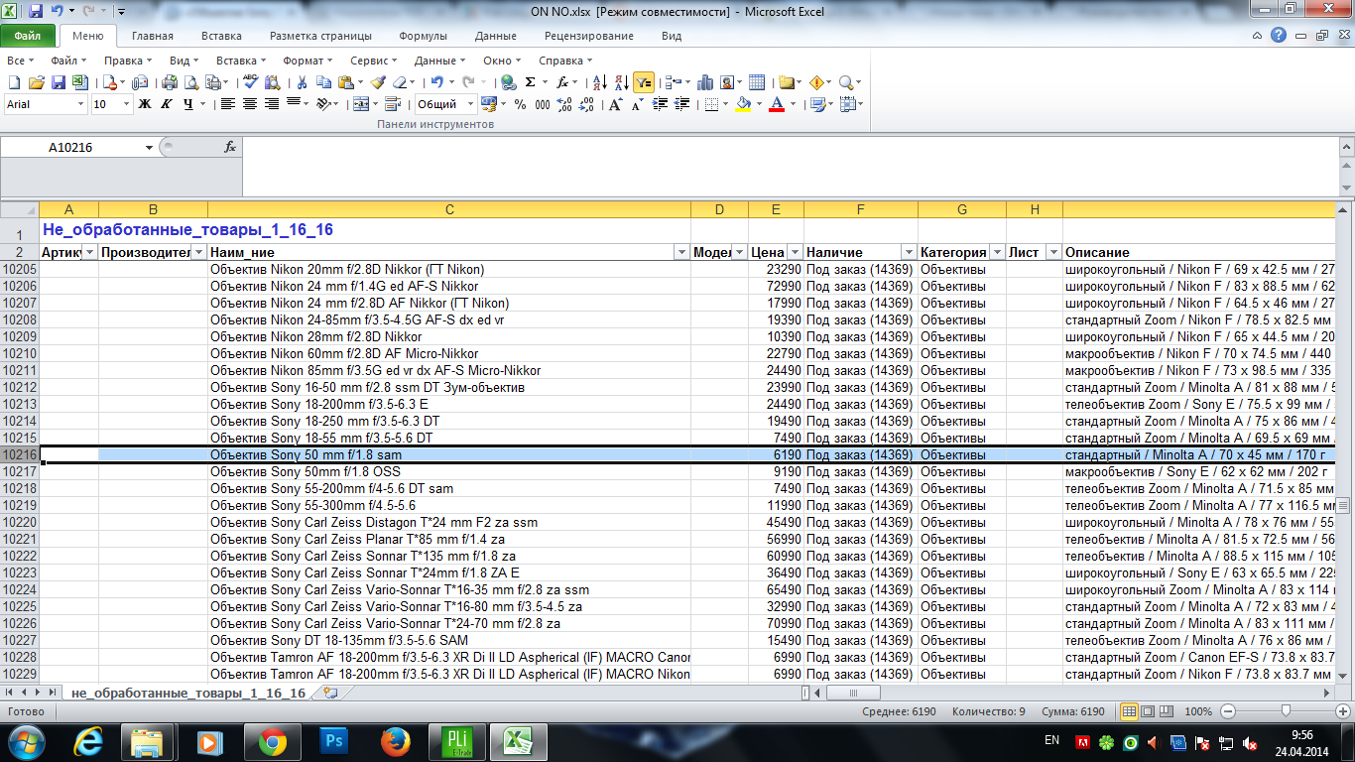The image size is (1355, 762).
Task: Open Photoshop from the Windows taskbar
Action: [332, 741]
